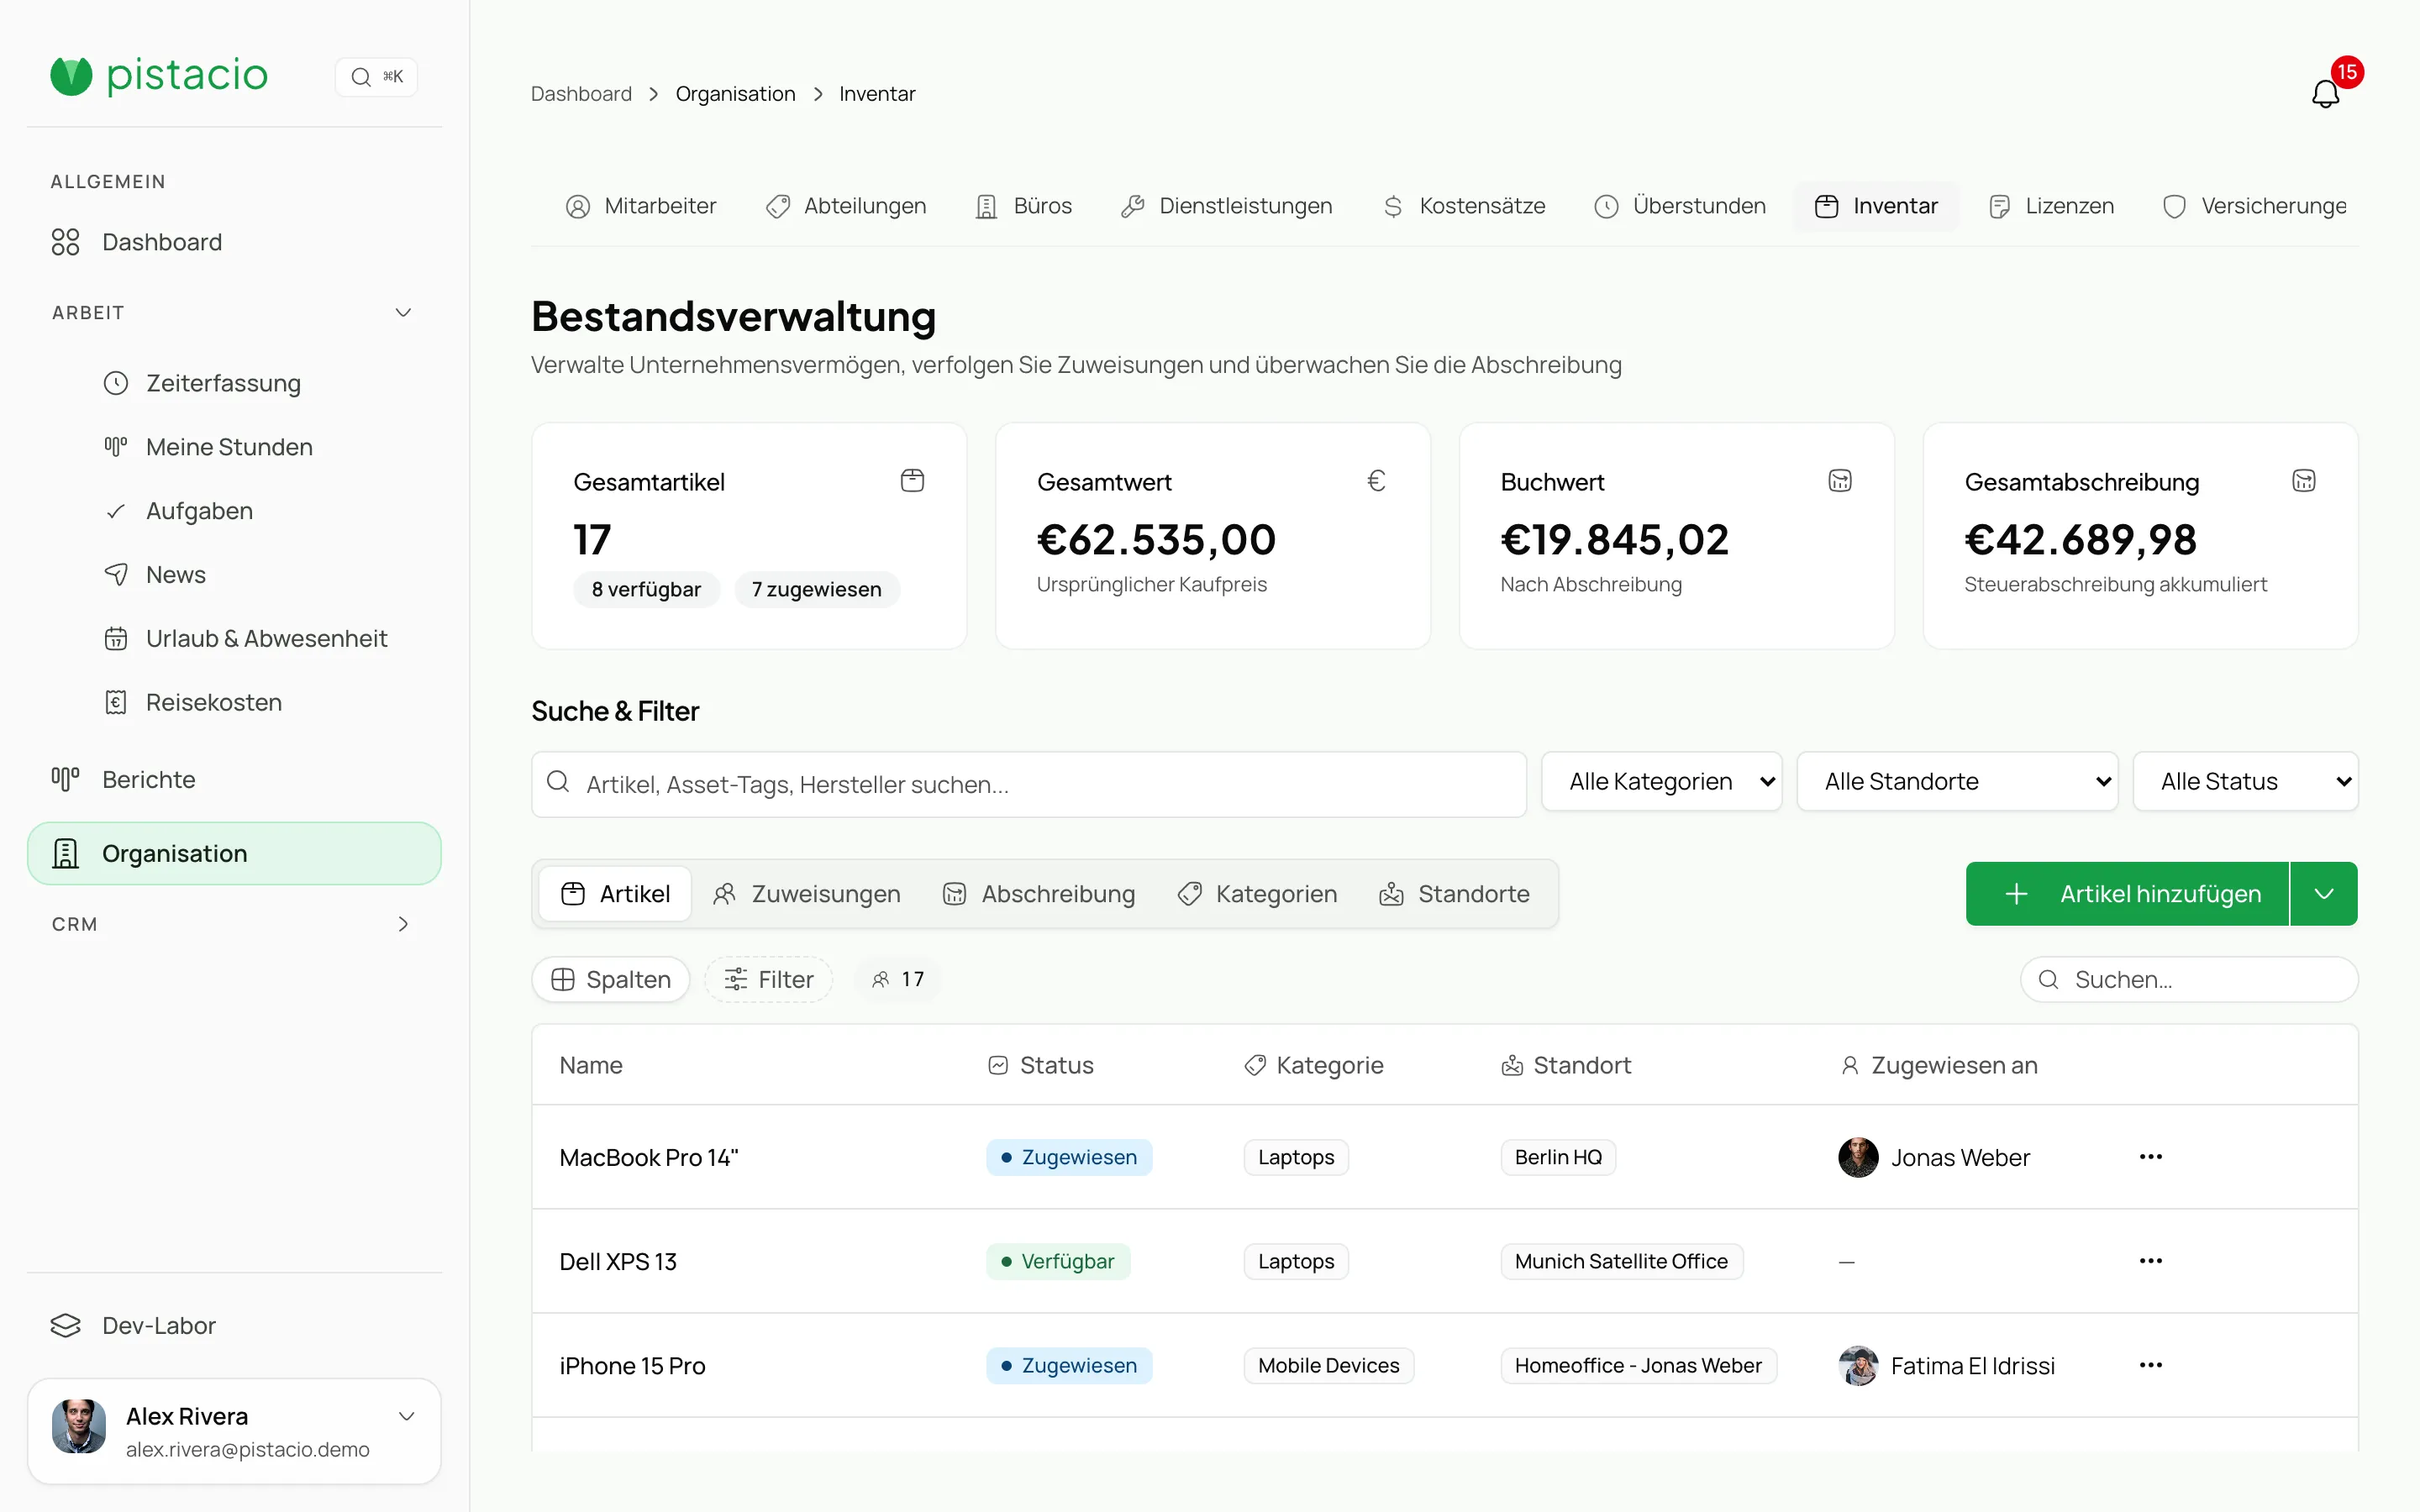Switch to the Zuweisungen sub-tab

pos(806,894)
